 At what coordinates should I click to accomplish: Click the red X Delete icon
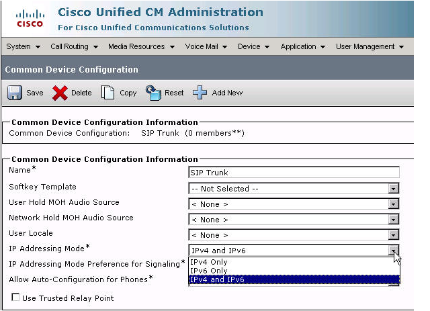(60, 93)
